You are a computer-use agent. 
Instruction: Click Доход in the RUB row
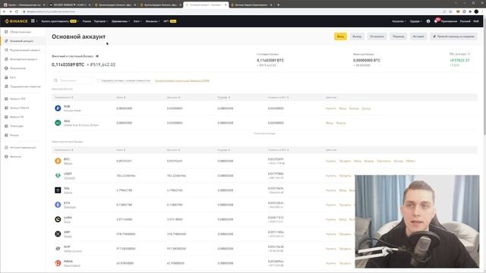click(x=366, y=108)
